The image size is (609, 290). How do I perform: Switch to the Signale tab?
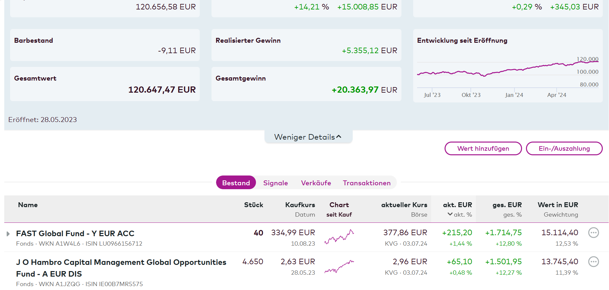coord(275,183)
